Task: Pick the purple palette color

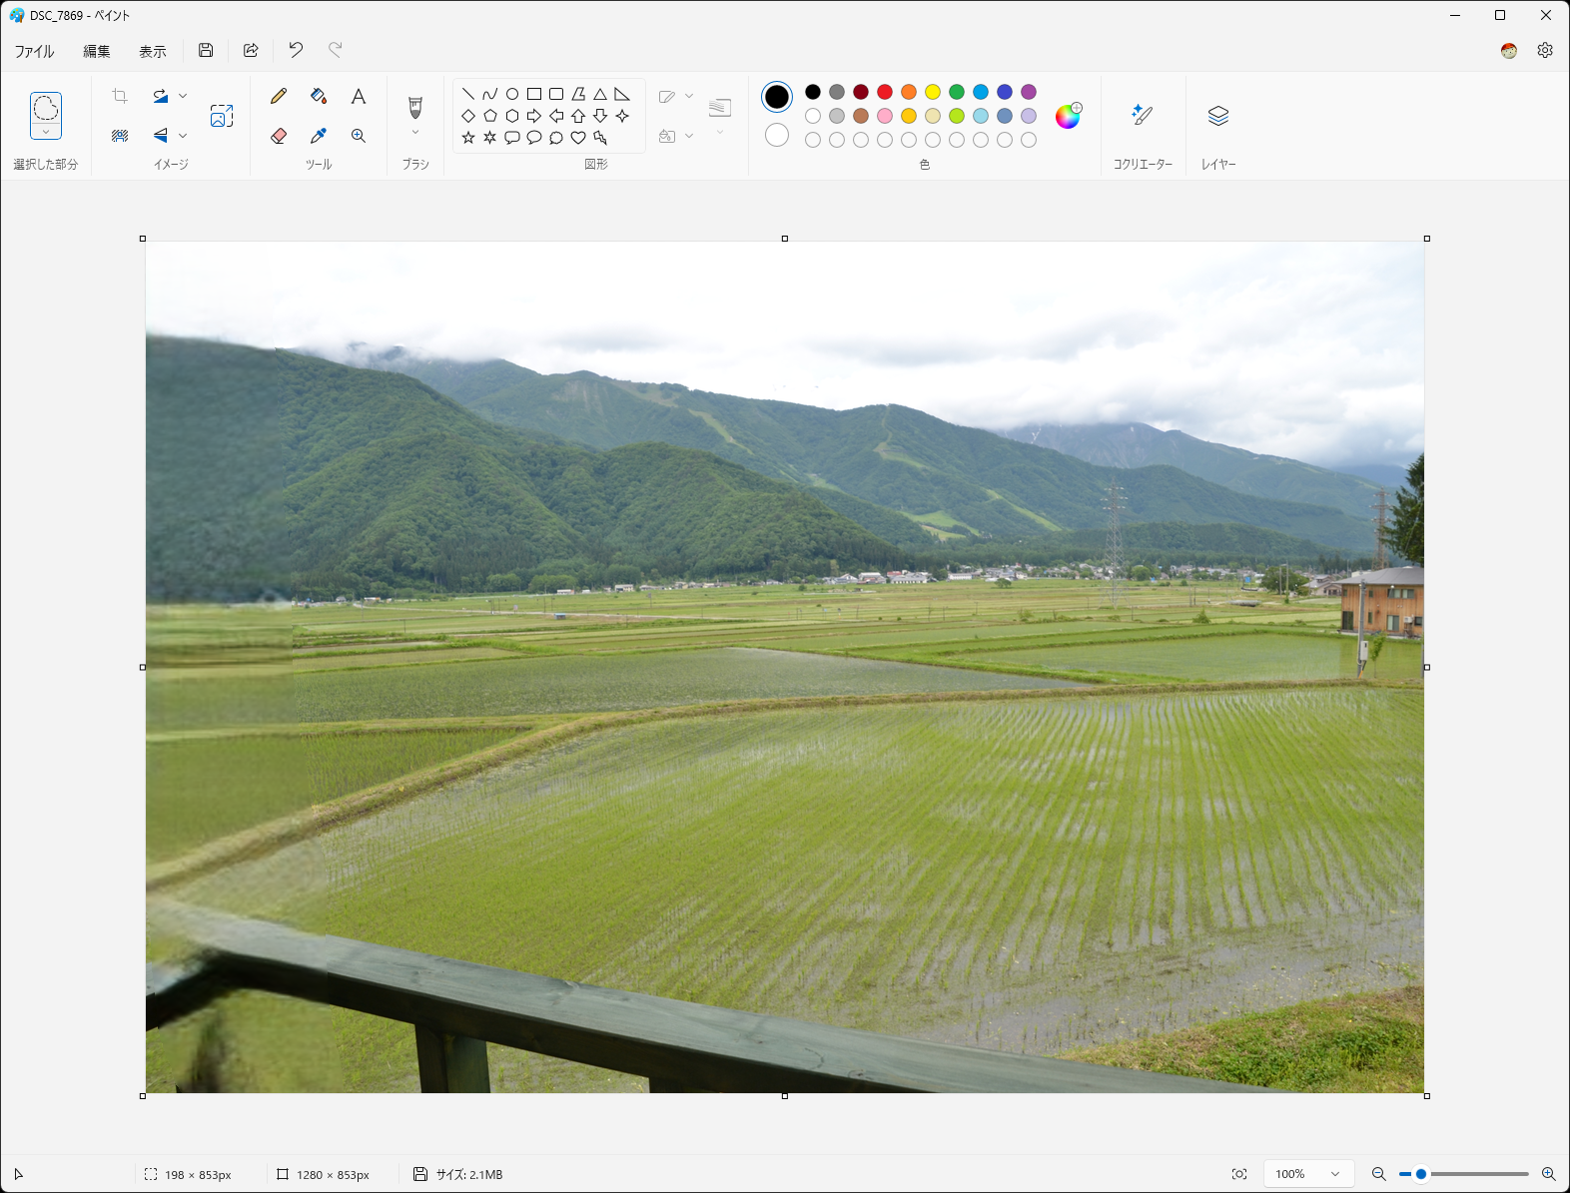Action: tap(1029, 92)
